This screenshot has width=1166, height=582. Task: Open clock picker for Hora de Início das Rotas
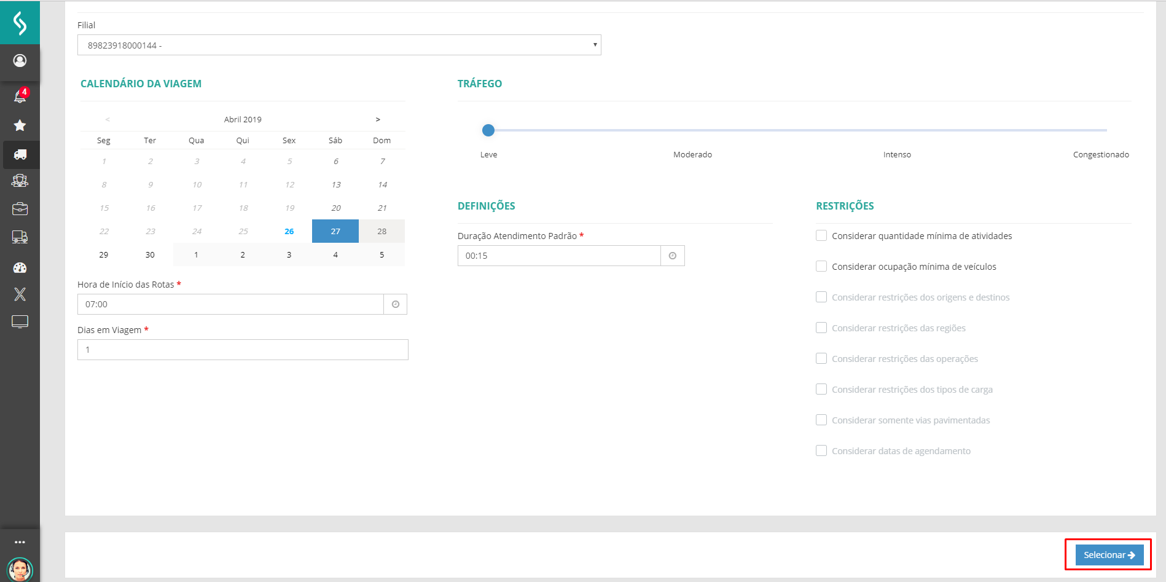(x=396, y=304)
